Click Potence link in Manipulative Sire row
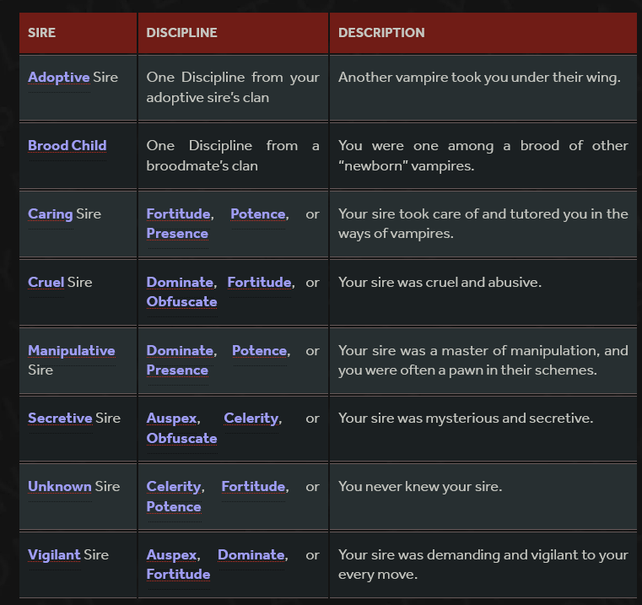 (259, 351)
